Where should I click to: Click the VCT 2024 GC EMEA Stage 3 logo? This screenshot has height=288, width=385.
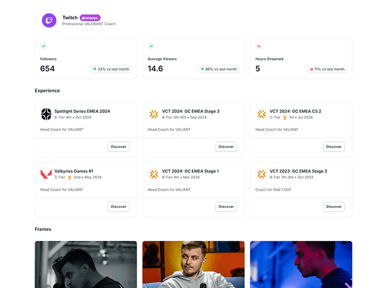[x=154, y=114]
